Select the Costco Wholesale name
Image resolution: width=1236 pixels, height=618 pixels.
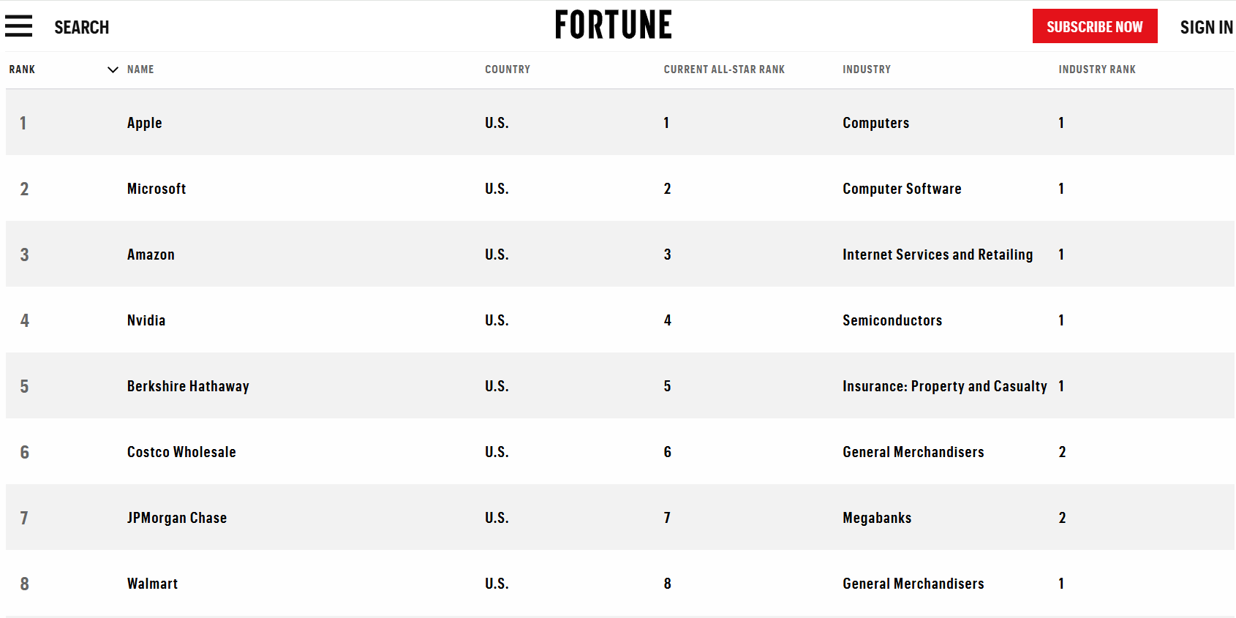point(181,452)
